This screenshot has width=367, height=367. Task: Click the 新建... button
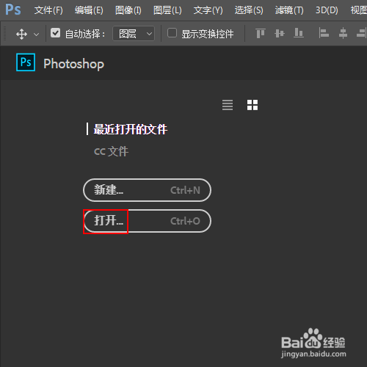[147, 190]
